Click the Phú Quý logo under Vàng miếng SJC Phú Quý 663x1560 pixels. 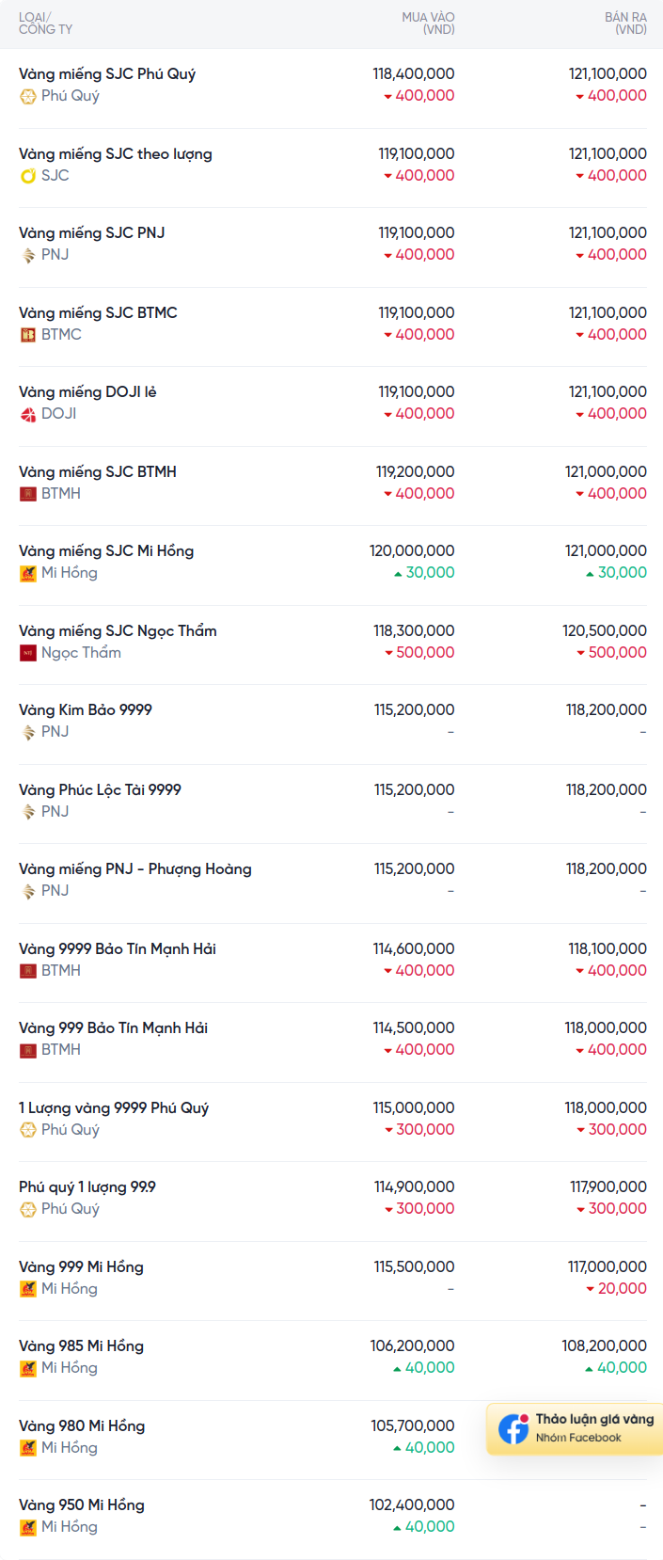tap(28, 96)
